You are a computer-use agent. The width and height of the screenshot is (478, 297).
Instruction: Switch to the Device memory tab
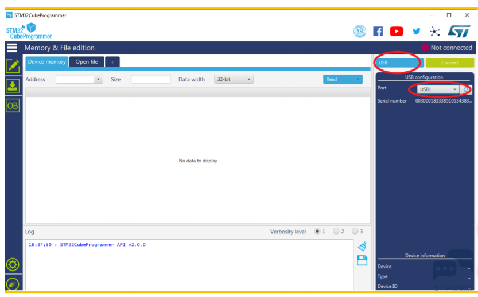click(46, 61)
